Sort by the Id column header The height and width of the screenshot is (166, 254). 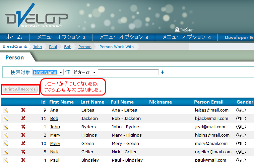(x=43, y=102)
